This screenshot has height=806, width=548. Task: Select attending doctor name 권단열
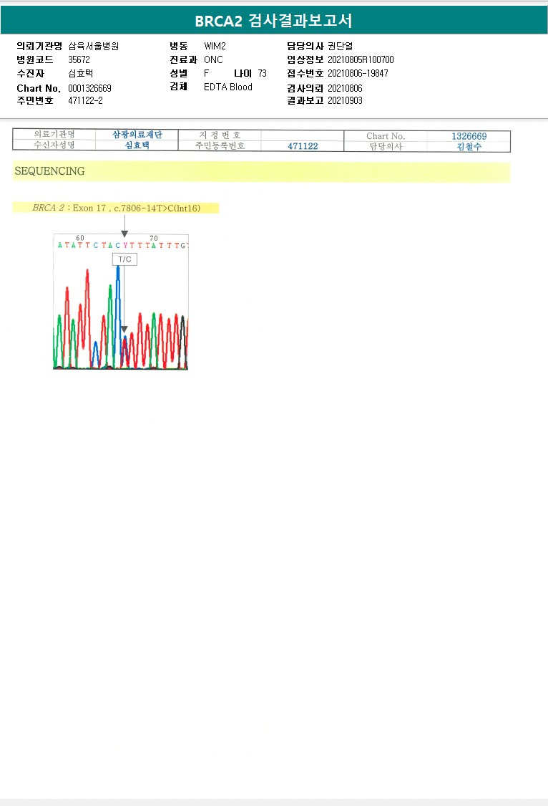341,47
